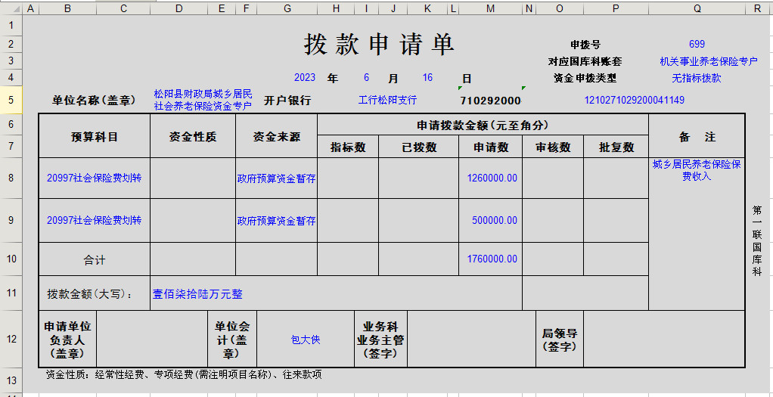Click 政府预算资金暂存 in row 8
This screenshot has height=397, width=773.
277,179
